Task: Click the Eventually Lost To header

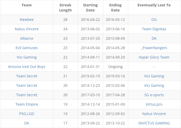Action: [154, 5]
